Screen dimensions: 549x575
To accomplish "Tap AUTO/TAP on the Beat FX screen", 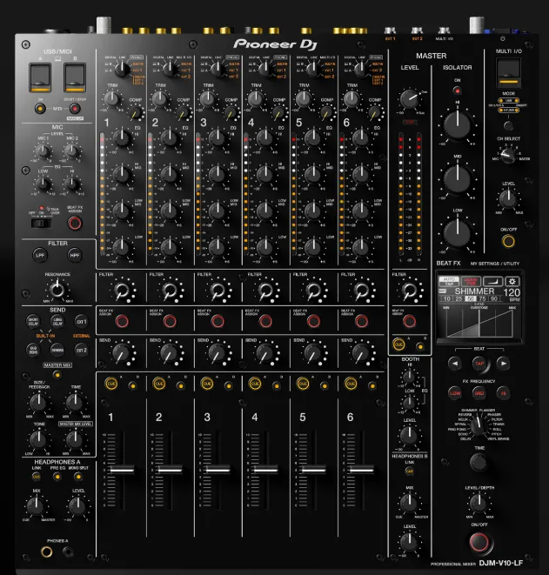I will (449, 281).
